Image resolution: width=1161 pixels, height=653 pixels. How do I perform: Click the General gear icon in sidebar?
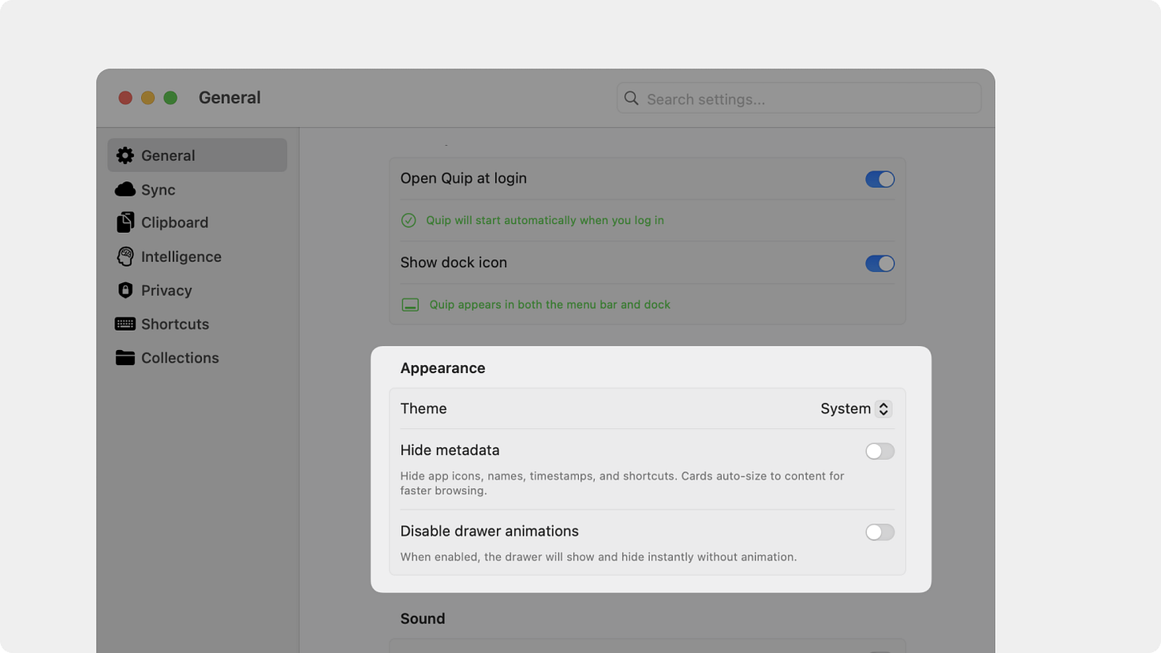(x=125, y=155)
